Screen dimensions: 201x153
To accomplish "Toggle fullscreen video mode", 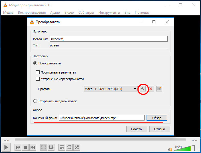I will point(44,147).
